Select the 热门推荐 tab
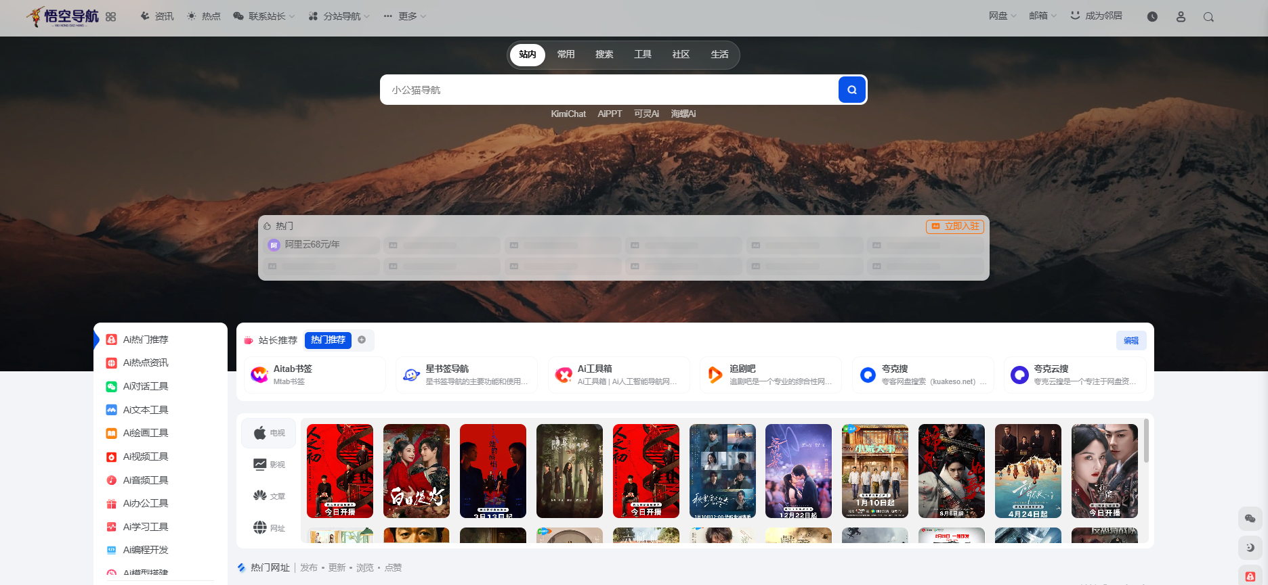The height and width of the screenshot is (585, 1268). pos(328,340)
